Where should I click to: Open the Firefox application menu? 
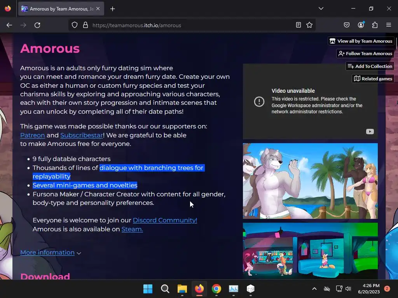[389, 25]
